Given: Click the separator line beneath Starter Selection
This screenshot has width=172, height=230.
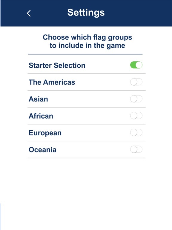Looking at the screenshot, I should [x=87, y=73].
